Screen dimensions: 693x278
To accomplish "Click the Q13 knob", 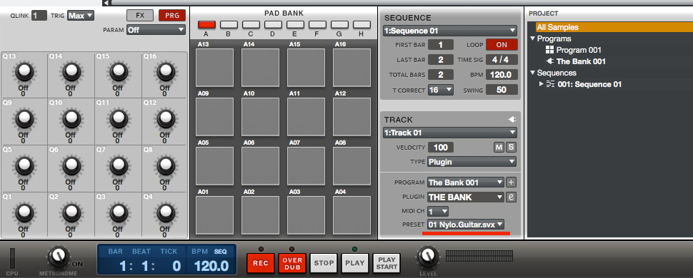I will coord(24,71).
